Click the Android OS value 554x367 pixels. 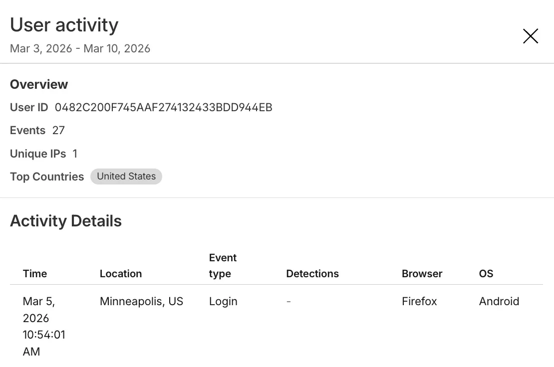[499, 301]
